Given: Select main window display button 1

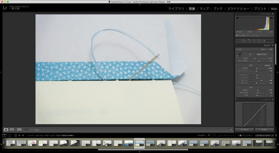Looking at the screenshot, I should click(x=4, y=135).
